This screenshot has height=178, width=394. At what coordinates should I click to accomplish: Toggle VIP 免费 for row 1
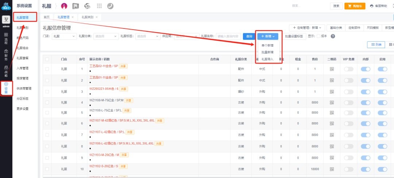coord(349,69)
